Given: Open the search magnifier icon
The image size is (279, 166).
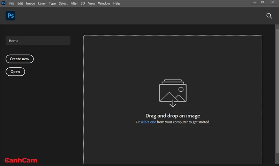Looking at the screenshot, I should pyautogui.click(x=269, y=16).
